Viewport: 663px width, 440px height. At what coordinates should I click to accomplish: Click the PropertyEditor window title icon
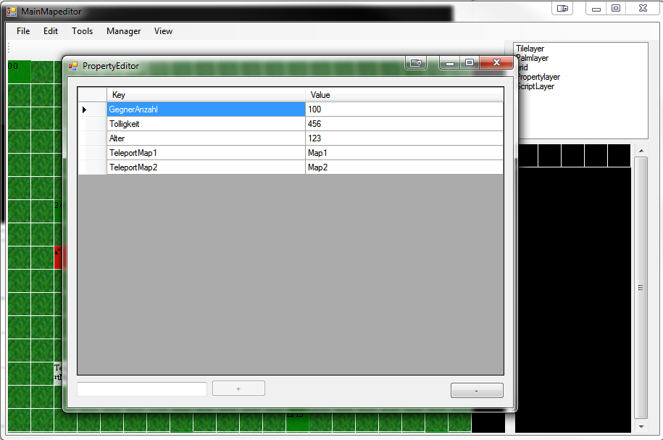[72, 66]
